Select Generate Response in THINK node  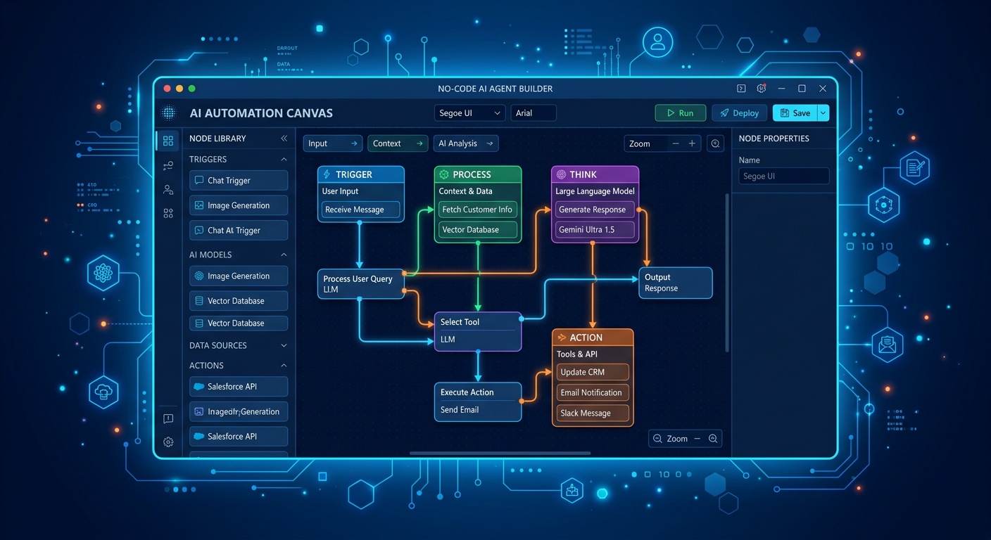point(595,210)
